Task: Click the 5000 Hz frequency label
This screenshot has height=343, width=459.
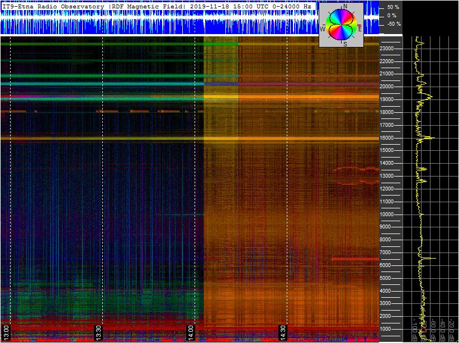Action: [x=386, y=278]
